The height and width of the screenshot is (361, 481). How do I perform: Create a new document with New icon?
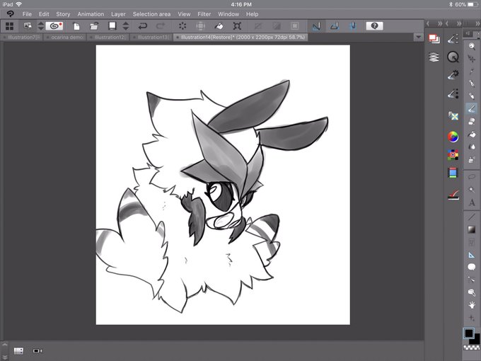point(76,26)
